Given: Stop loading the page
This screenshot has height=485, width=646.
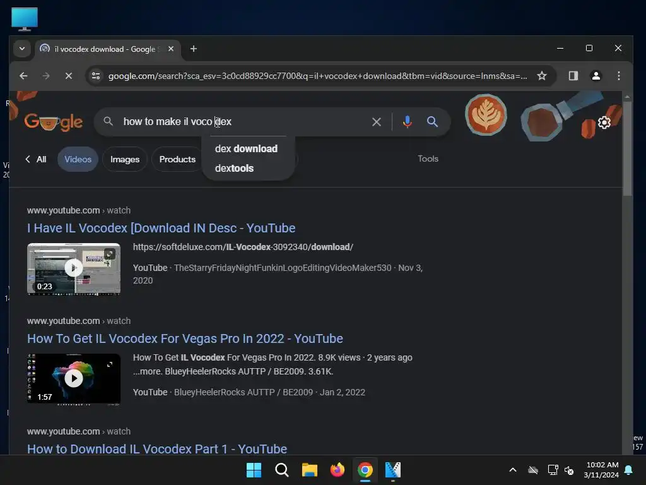Looking at the screenshot, I should tap(69, 76).
